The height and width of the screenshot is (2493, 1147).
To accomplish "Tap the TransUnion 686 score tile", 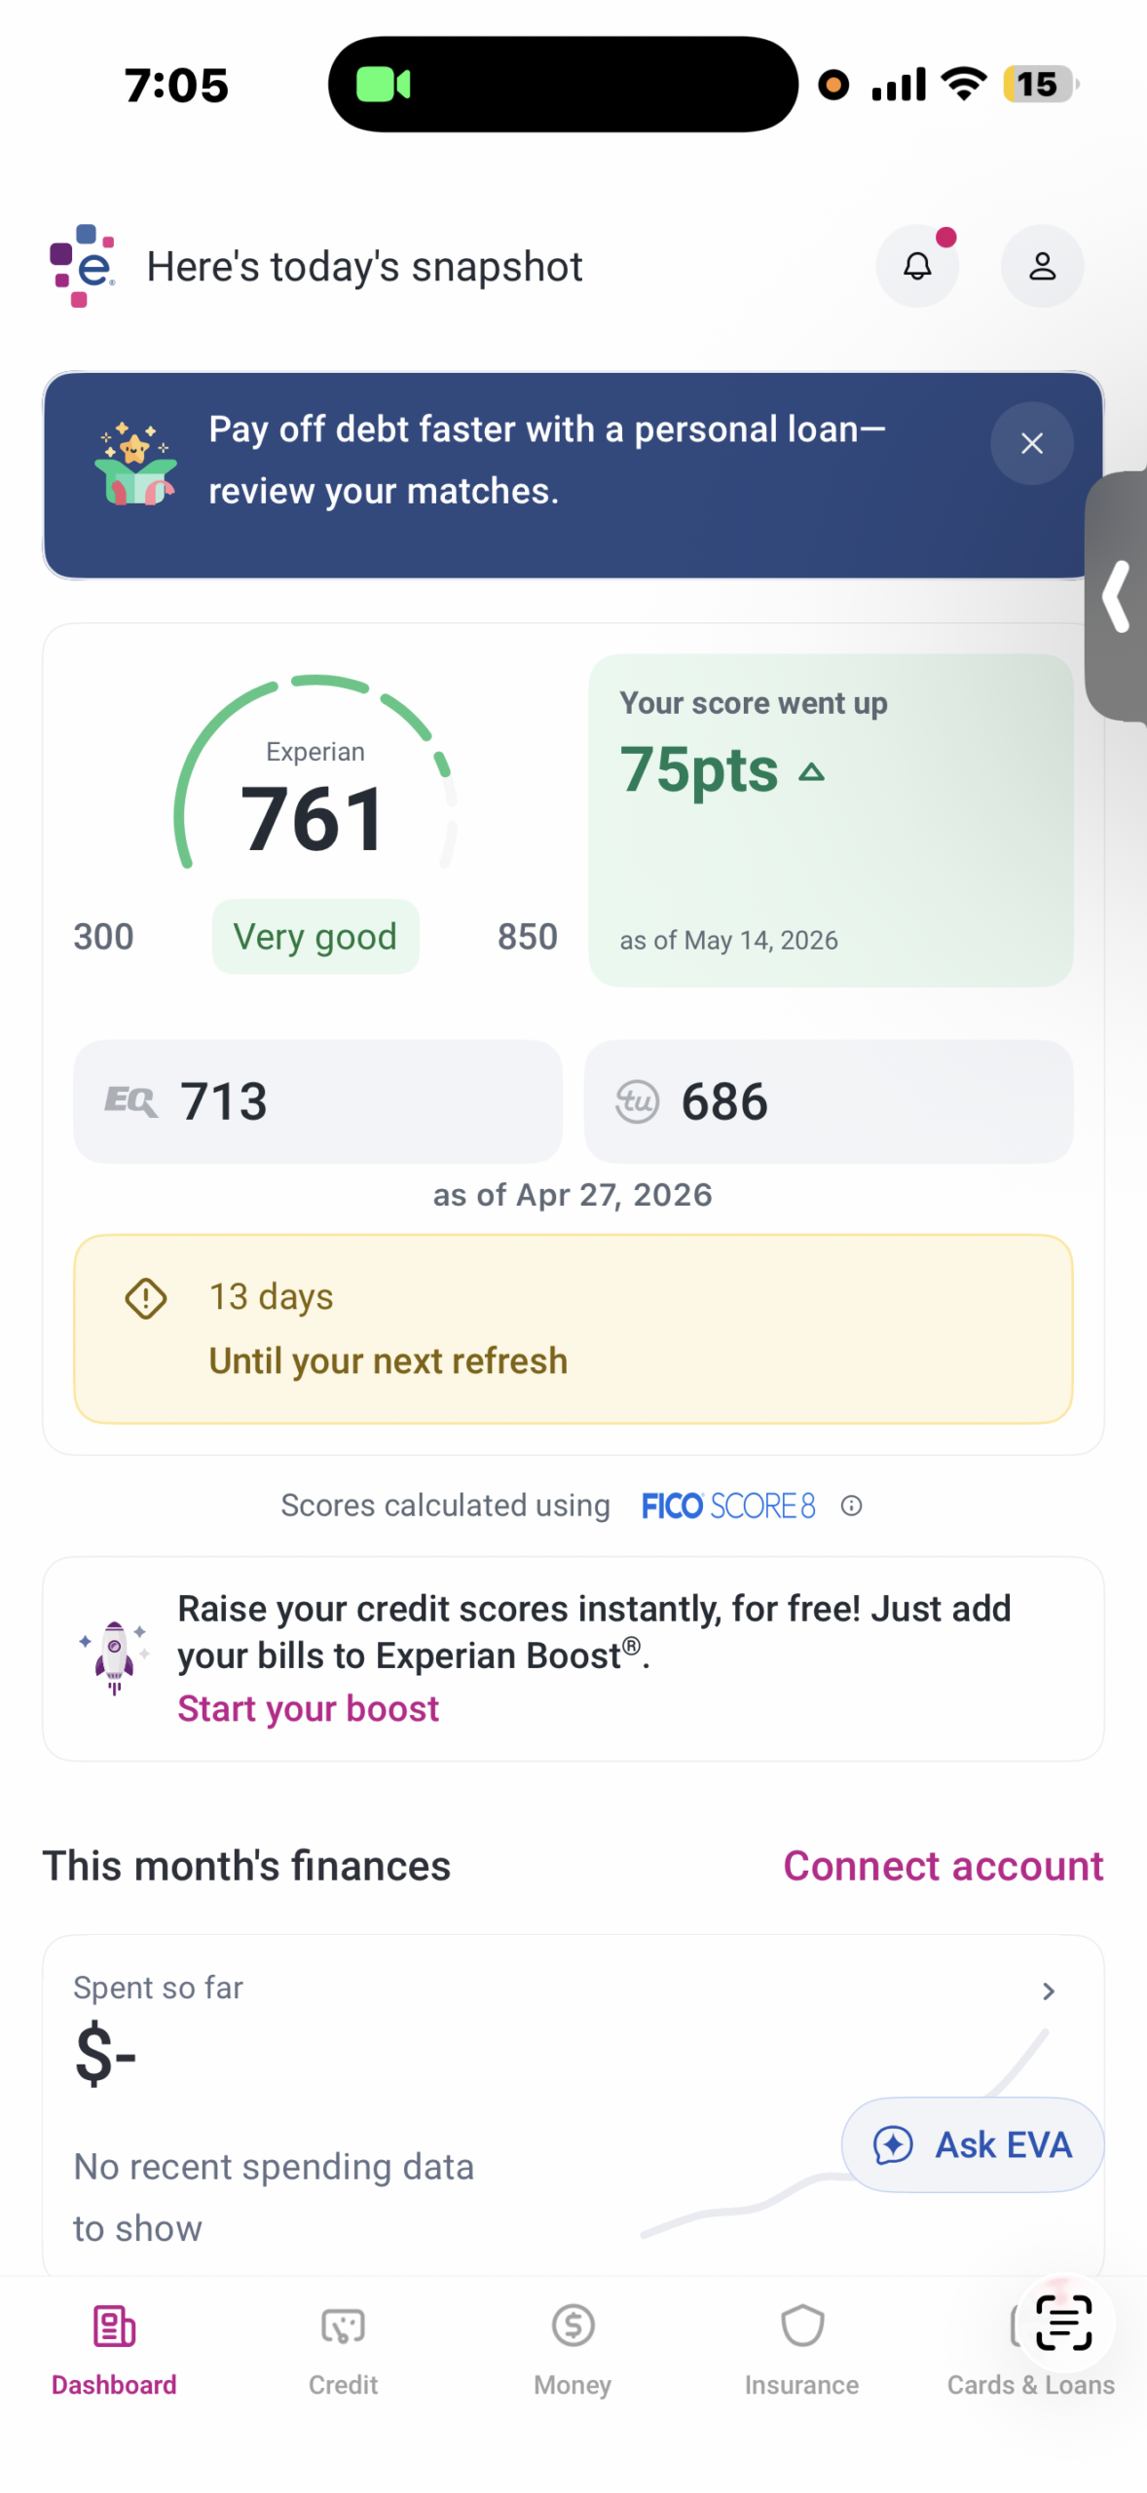I will point(829,1101).
